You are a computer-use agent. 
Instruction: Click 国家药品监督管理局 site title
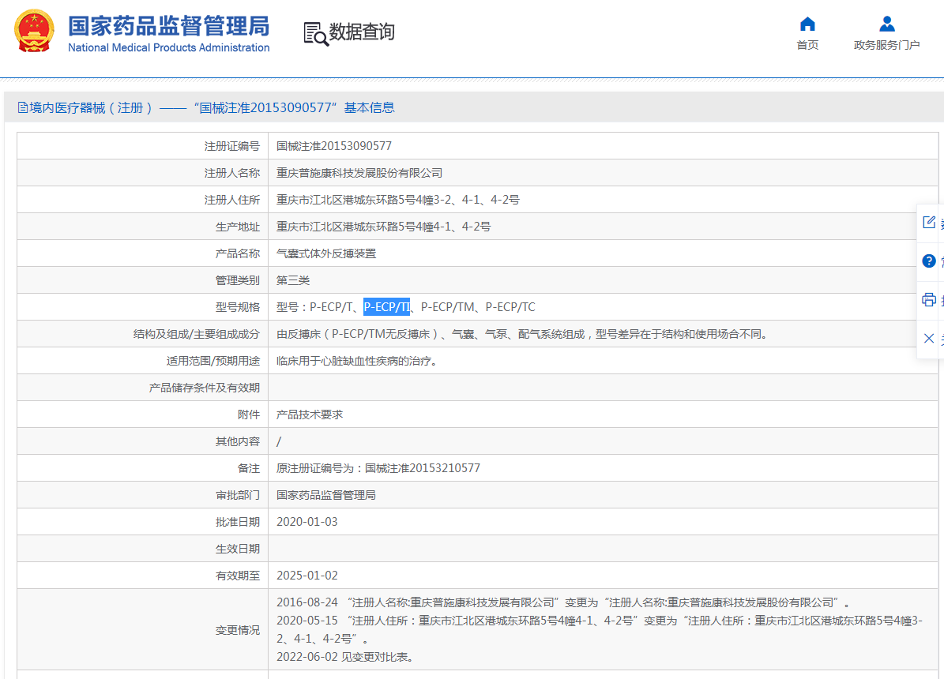click(x=168, y=26)
